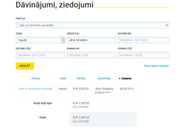Click the Datums no date field
195x128 pixels.
click(x=143, y=40)
